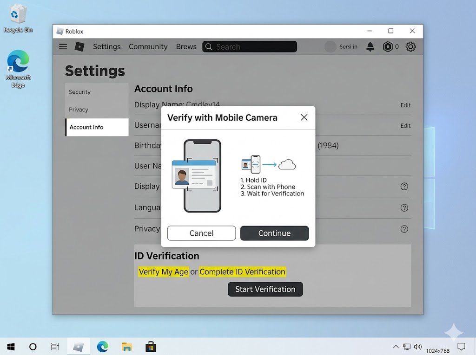Click the help icon on Display row
Viewport: 476px width, 355px height.
click(x=404, y=187)
